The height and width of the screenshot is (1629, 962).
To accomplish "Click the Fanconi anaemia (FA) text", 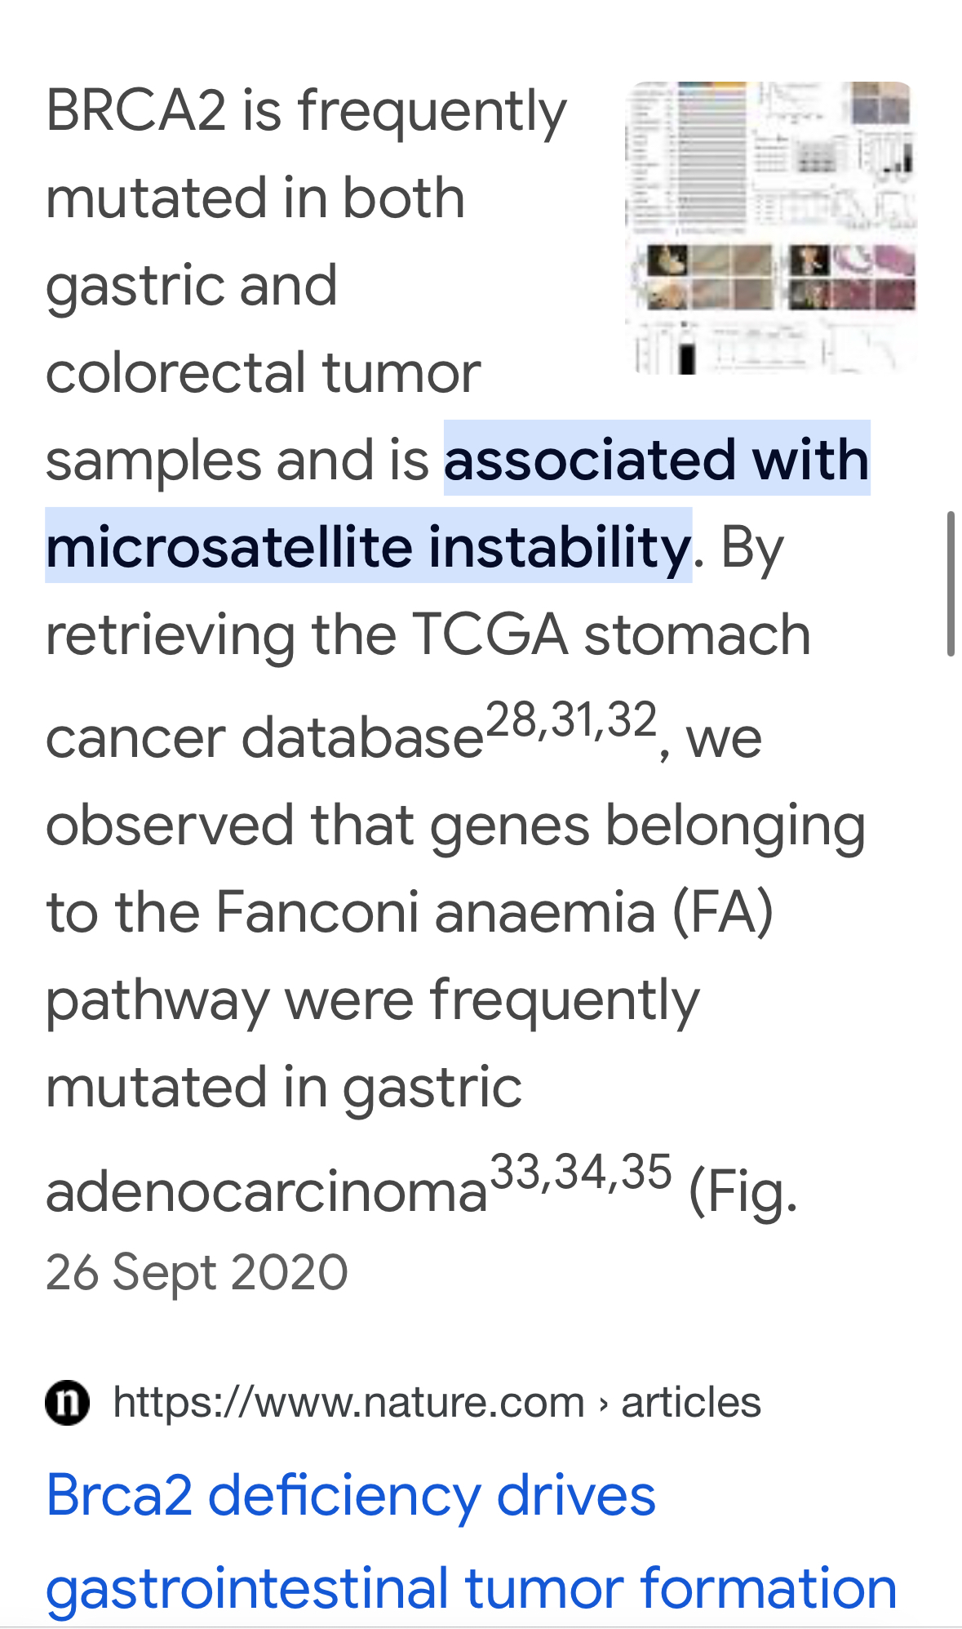I will tap(494, 911).
